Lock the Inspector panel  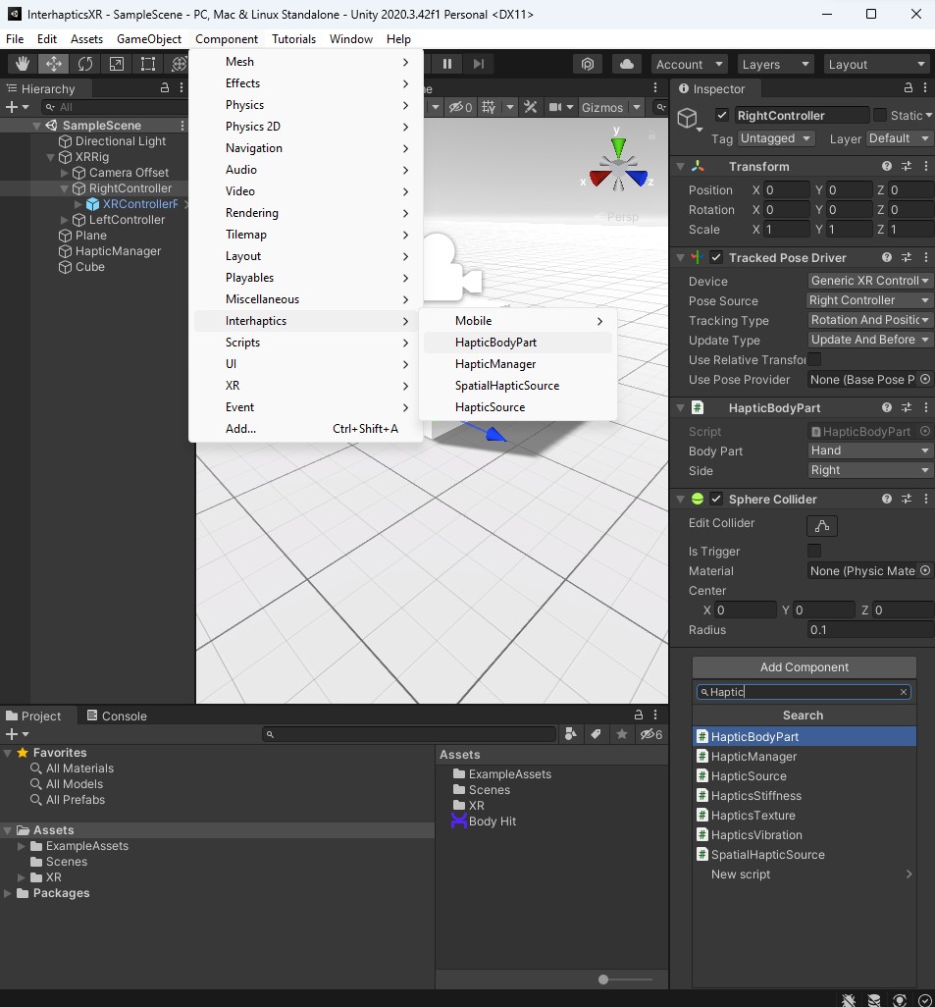pyautogui.click(x=909, y=88)
